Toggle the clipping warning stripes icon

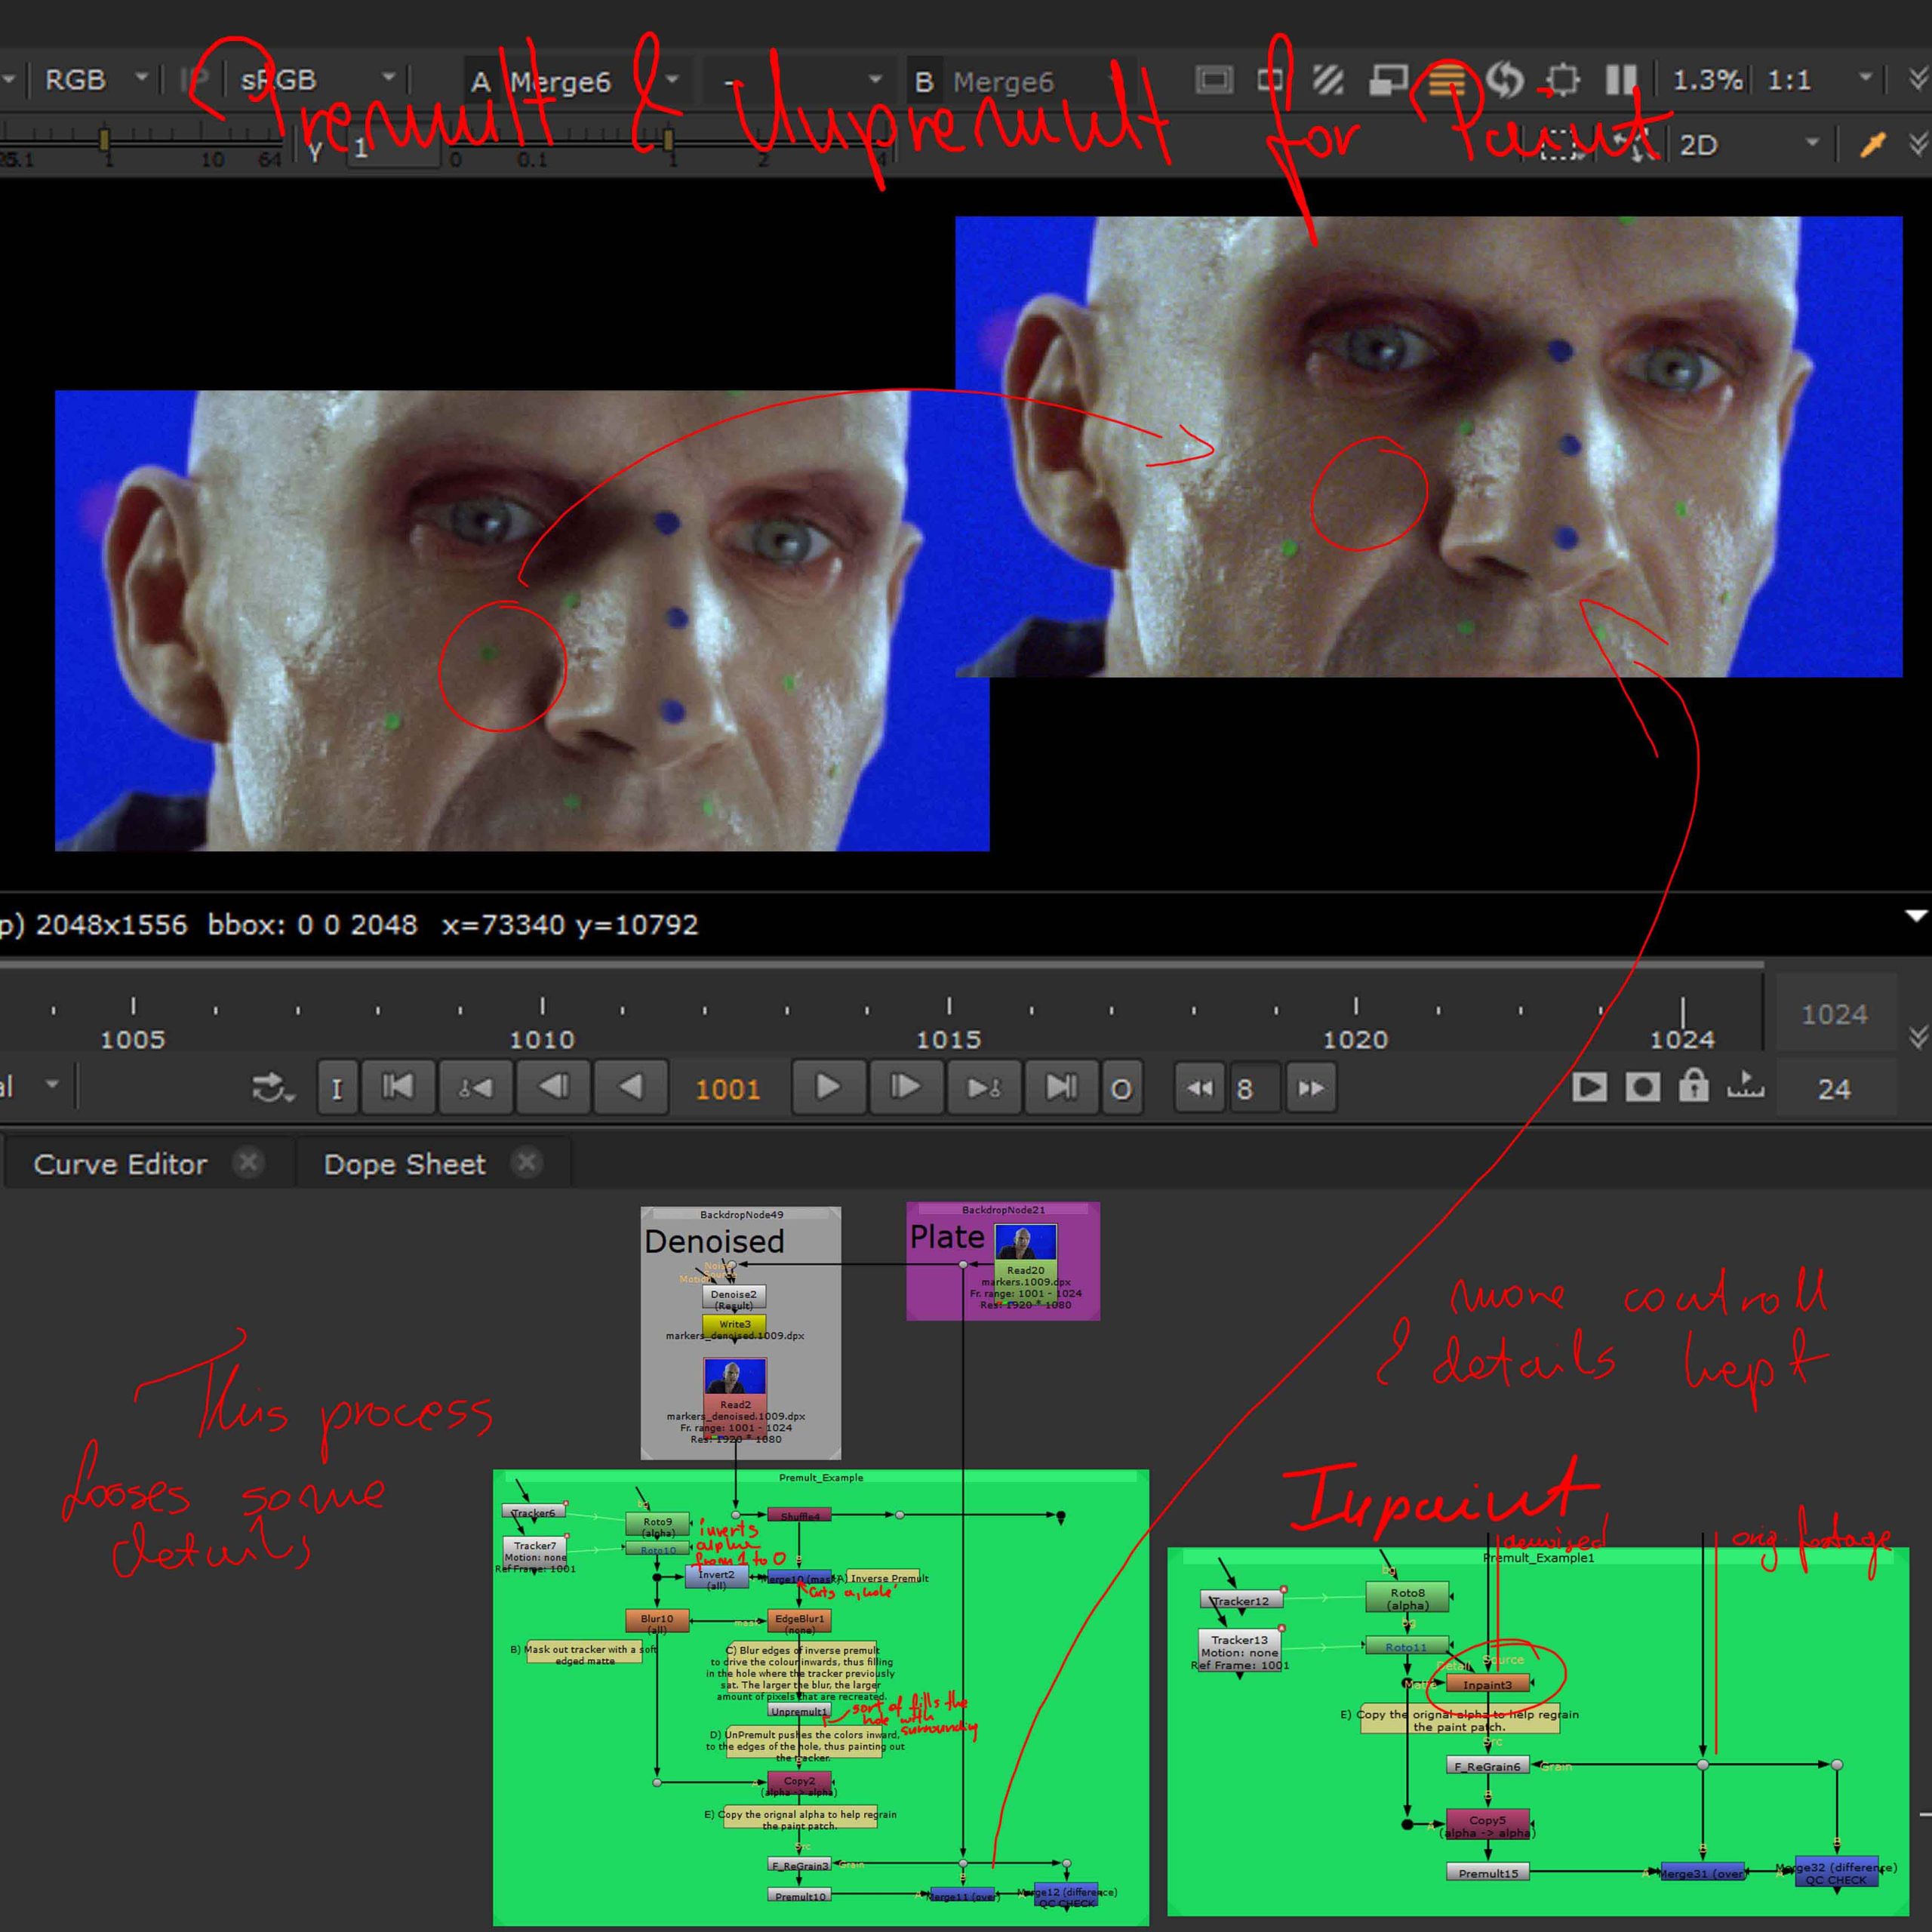click(1328, 79)
